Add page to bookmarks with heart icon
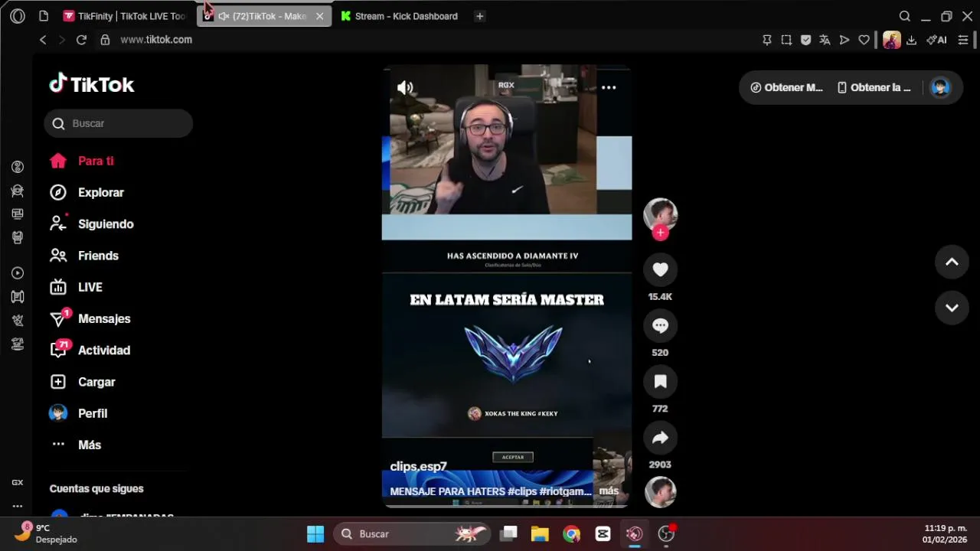The width and height of the screenshot is (980, 551). (x=864, y=40)
